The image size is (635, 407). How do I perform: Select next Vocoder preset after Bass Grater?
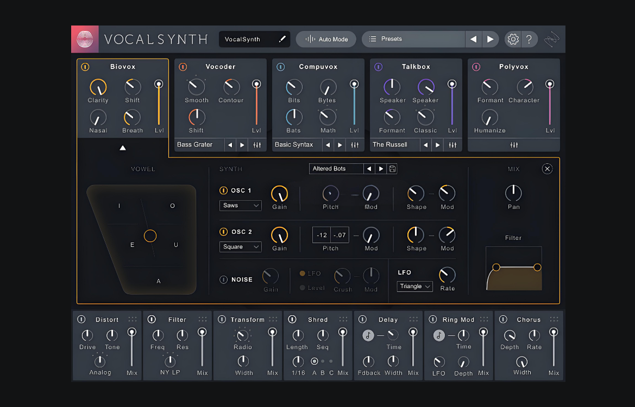tap(242, 145)
